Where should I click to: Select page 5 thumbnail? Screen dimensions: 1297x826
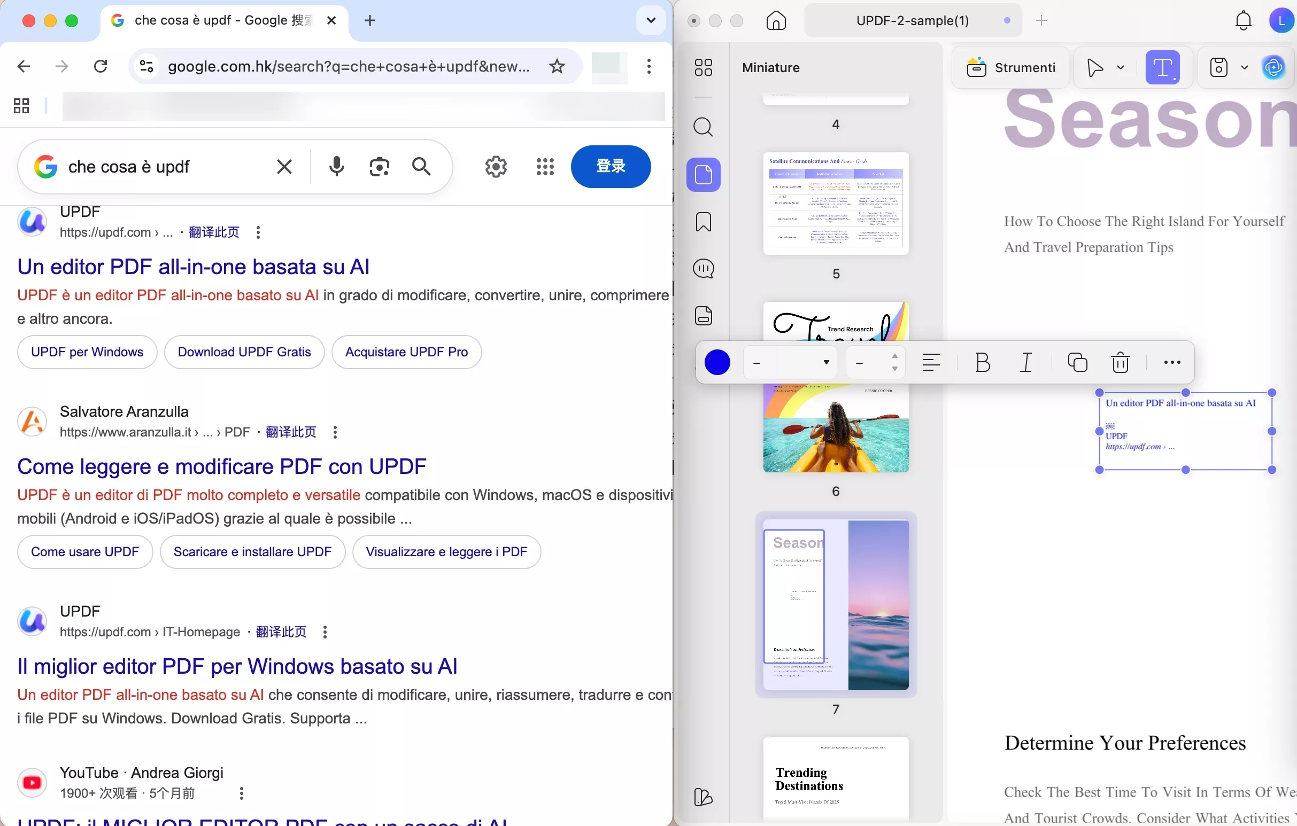836,204
